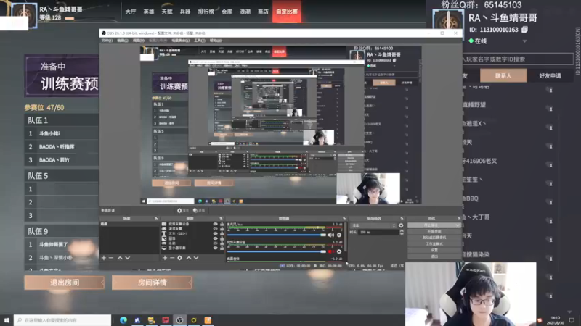Pop out the Audio Mixer dock header icon
This screenshot has height=326, width=581.
point(344,219)
